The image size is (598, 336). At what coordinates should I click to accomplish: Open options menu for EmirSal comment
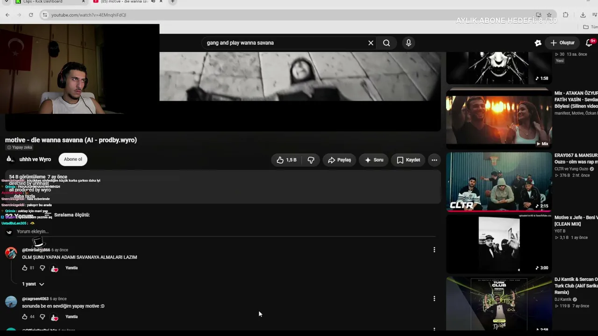(434, 250)
